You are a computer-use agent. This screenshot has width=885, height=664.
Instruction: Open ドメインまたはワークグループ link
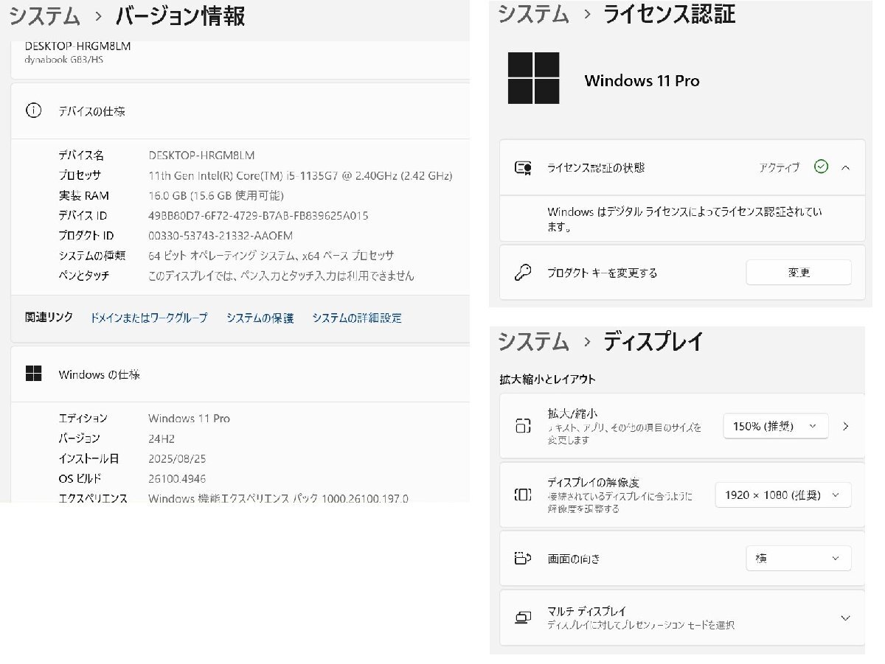click(148, 318)
